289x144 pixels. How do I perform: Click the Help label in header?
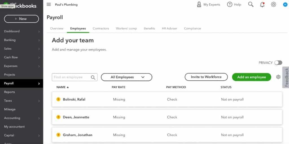pyautogui.click(x=238, y=5)
